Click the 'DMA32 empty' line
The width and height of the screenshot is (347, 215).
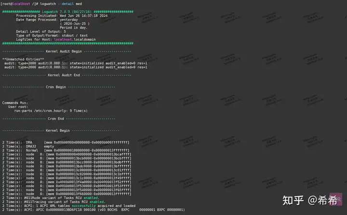coord(28,147)
